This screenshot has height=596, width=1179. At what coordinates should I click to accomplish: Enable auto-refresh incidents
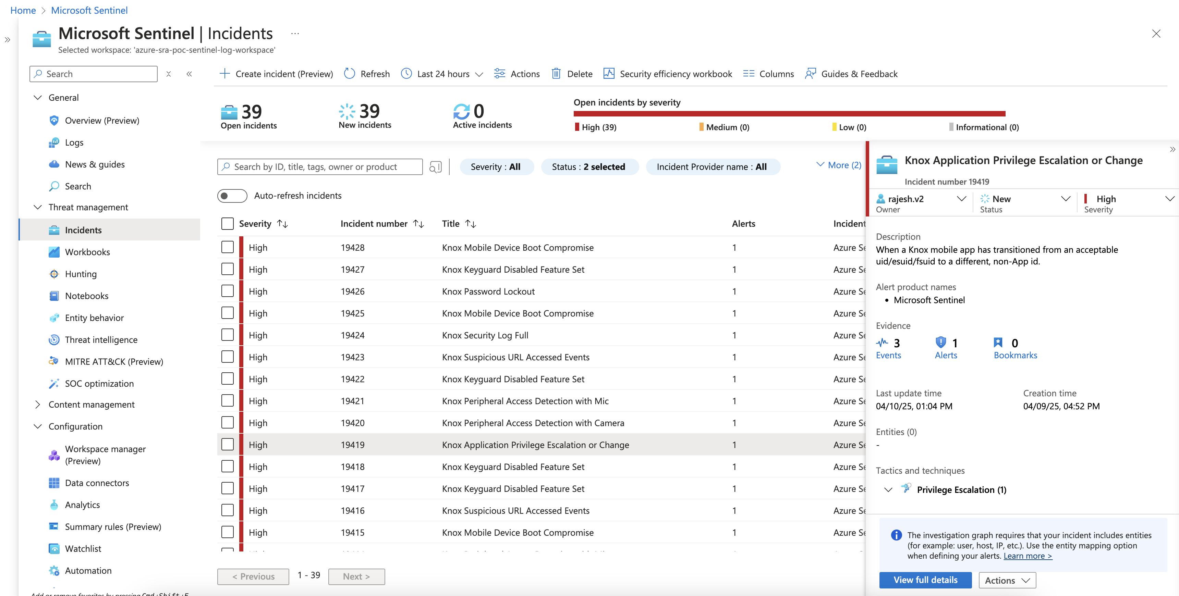pyautogui.click(x=232, y=195)
